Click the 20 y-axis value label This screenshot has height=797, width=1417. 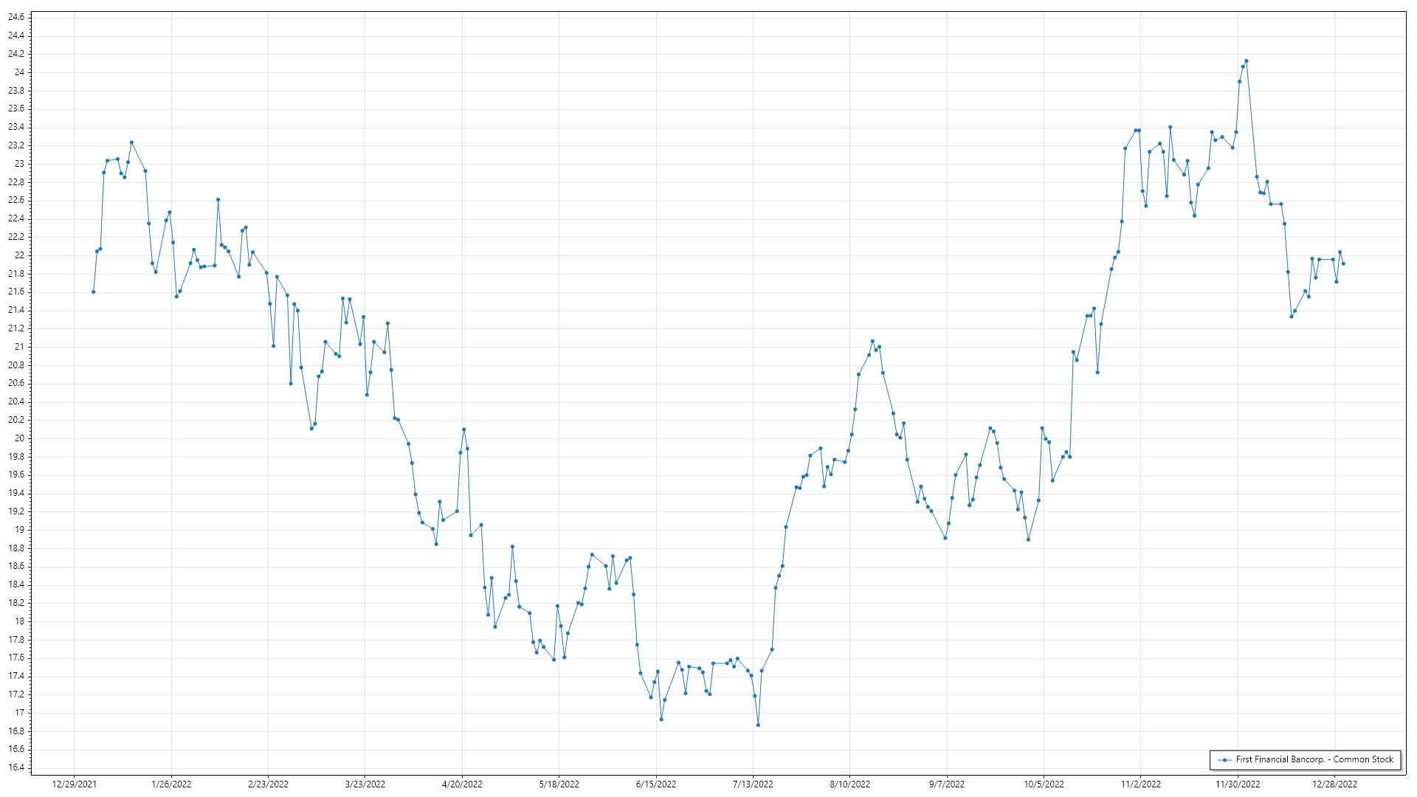(x=19, y=438)
